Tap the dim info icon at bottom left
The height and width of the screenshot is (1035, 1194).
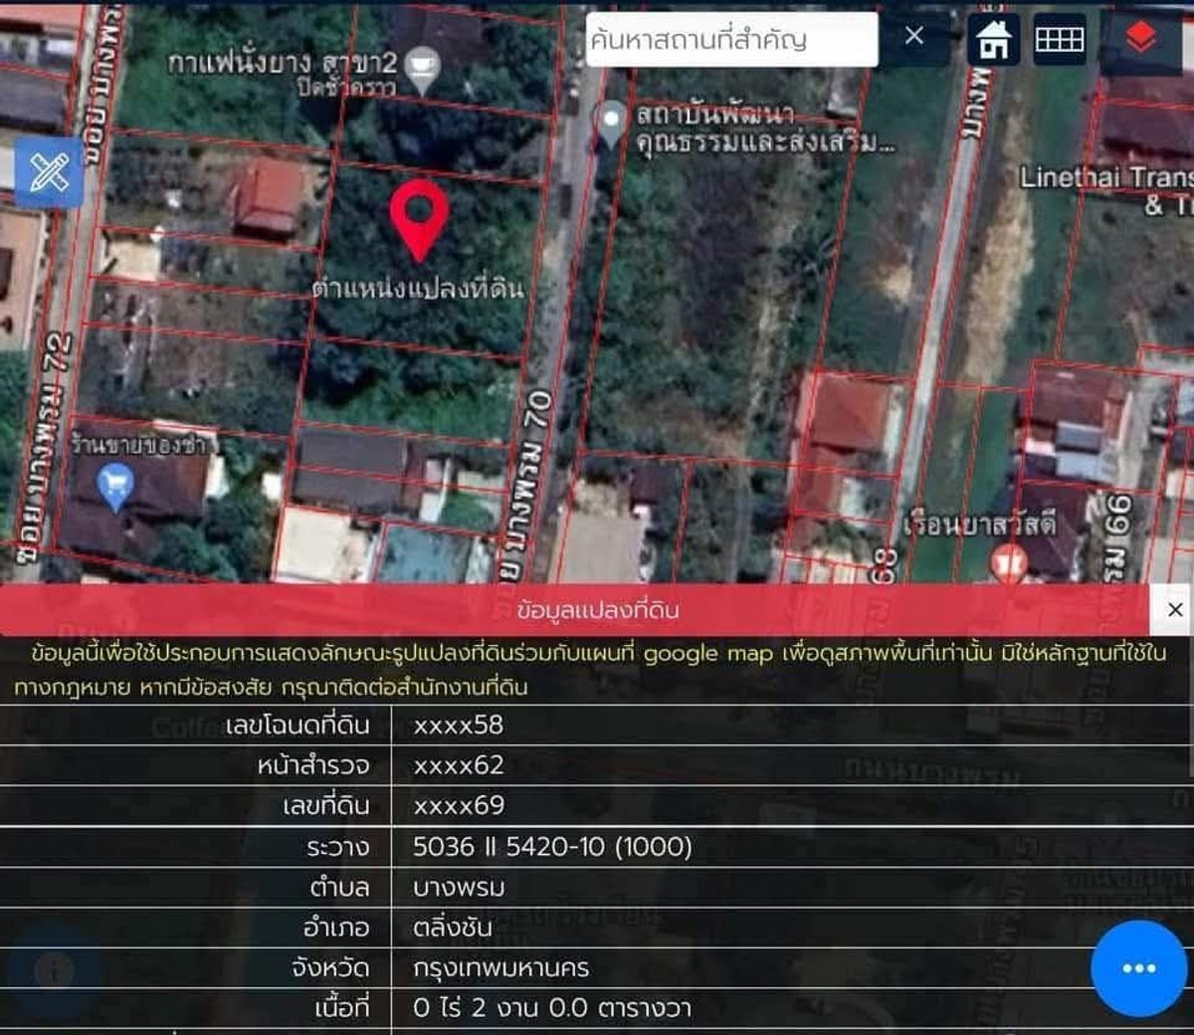pyautogui.click(x=55, y=970)
